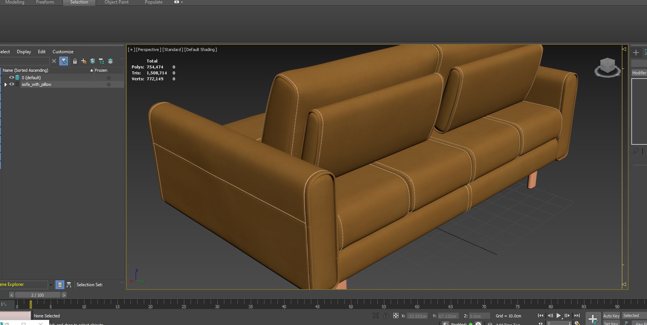Click the Y coordinate field
Screen dimensions: 647x325
point(448,316)
